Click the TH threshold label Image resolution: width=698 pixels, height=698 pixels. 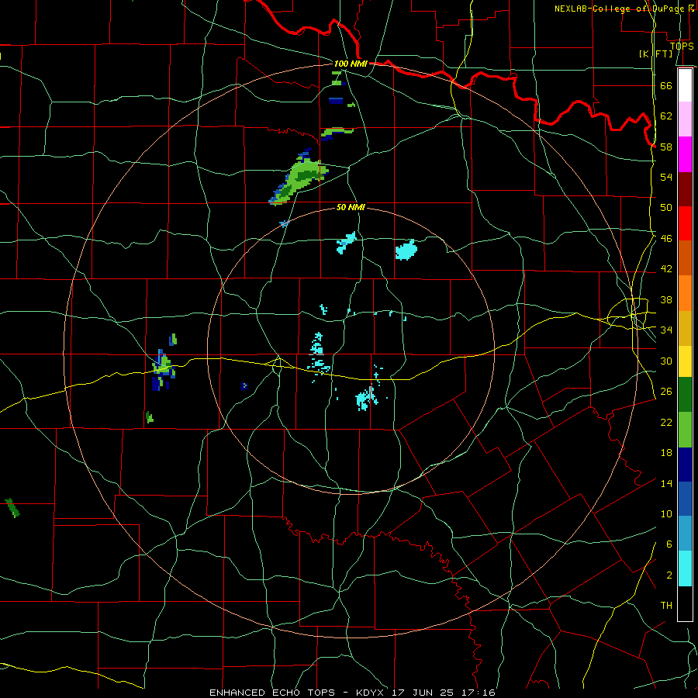(x=666, y=606)
